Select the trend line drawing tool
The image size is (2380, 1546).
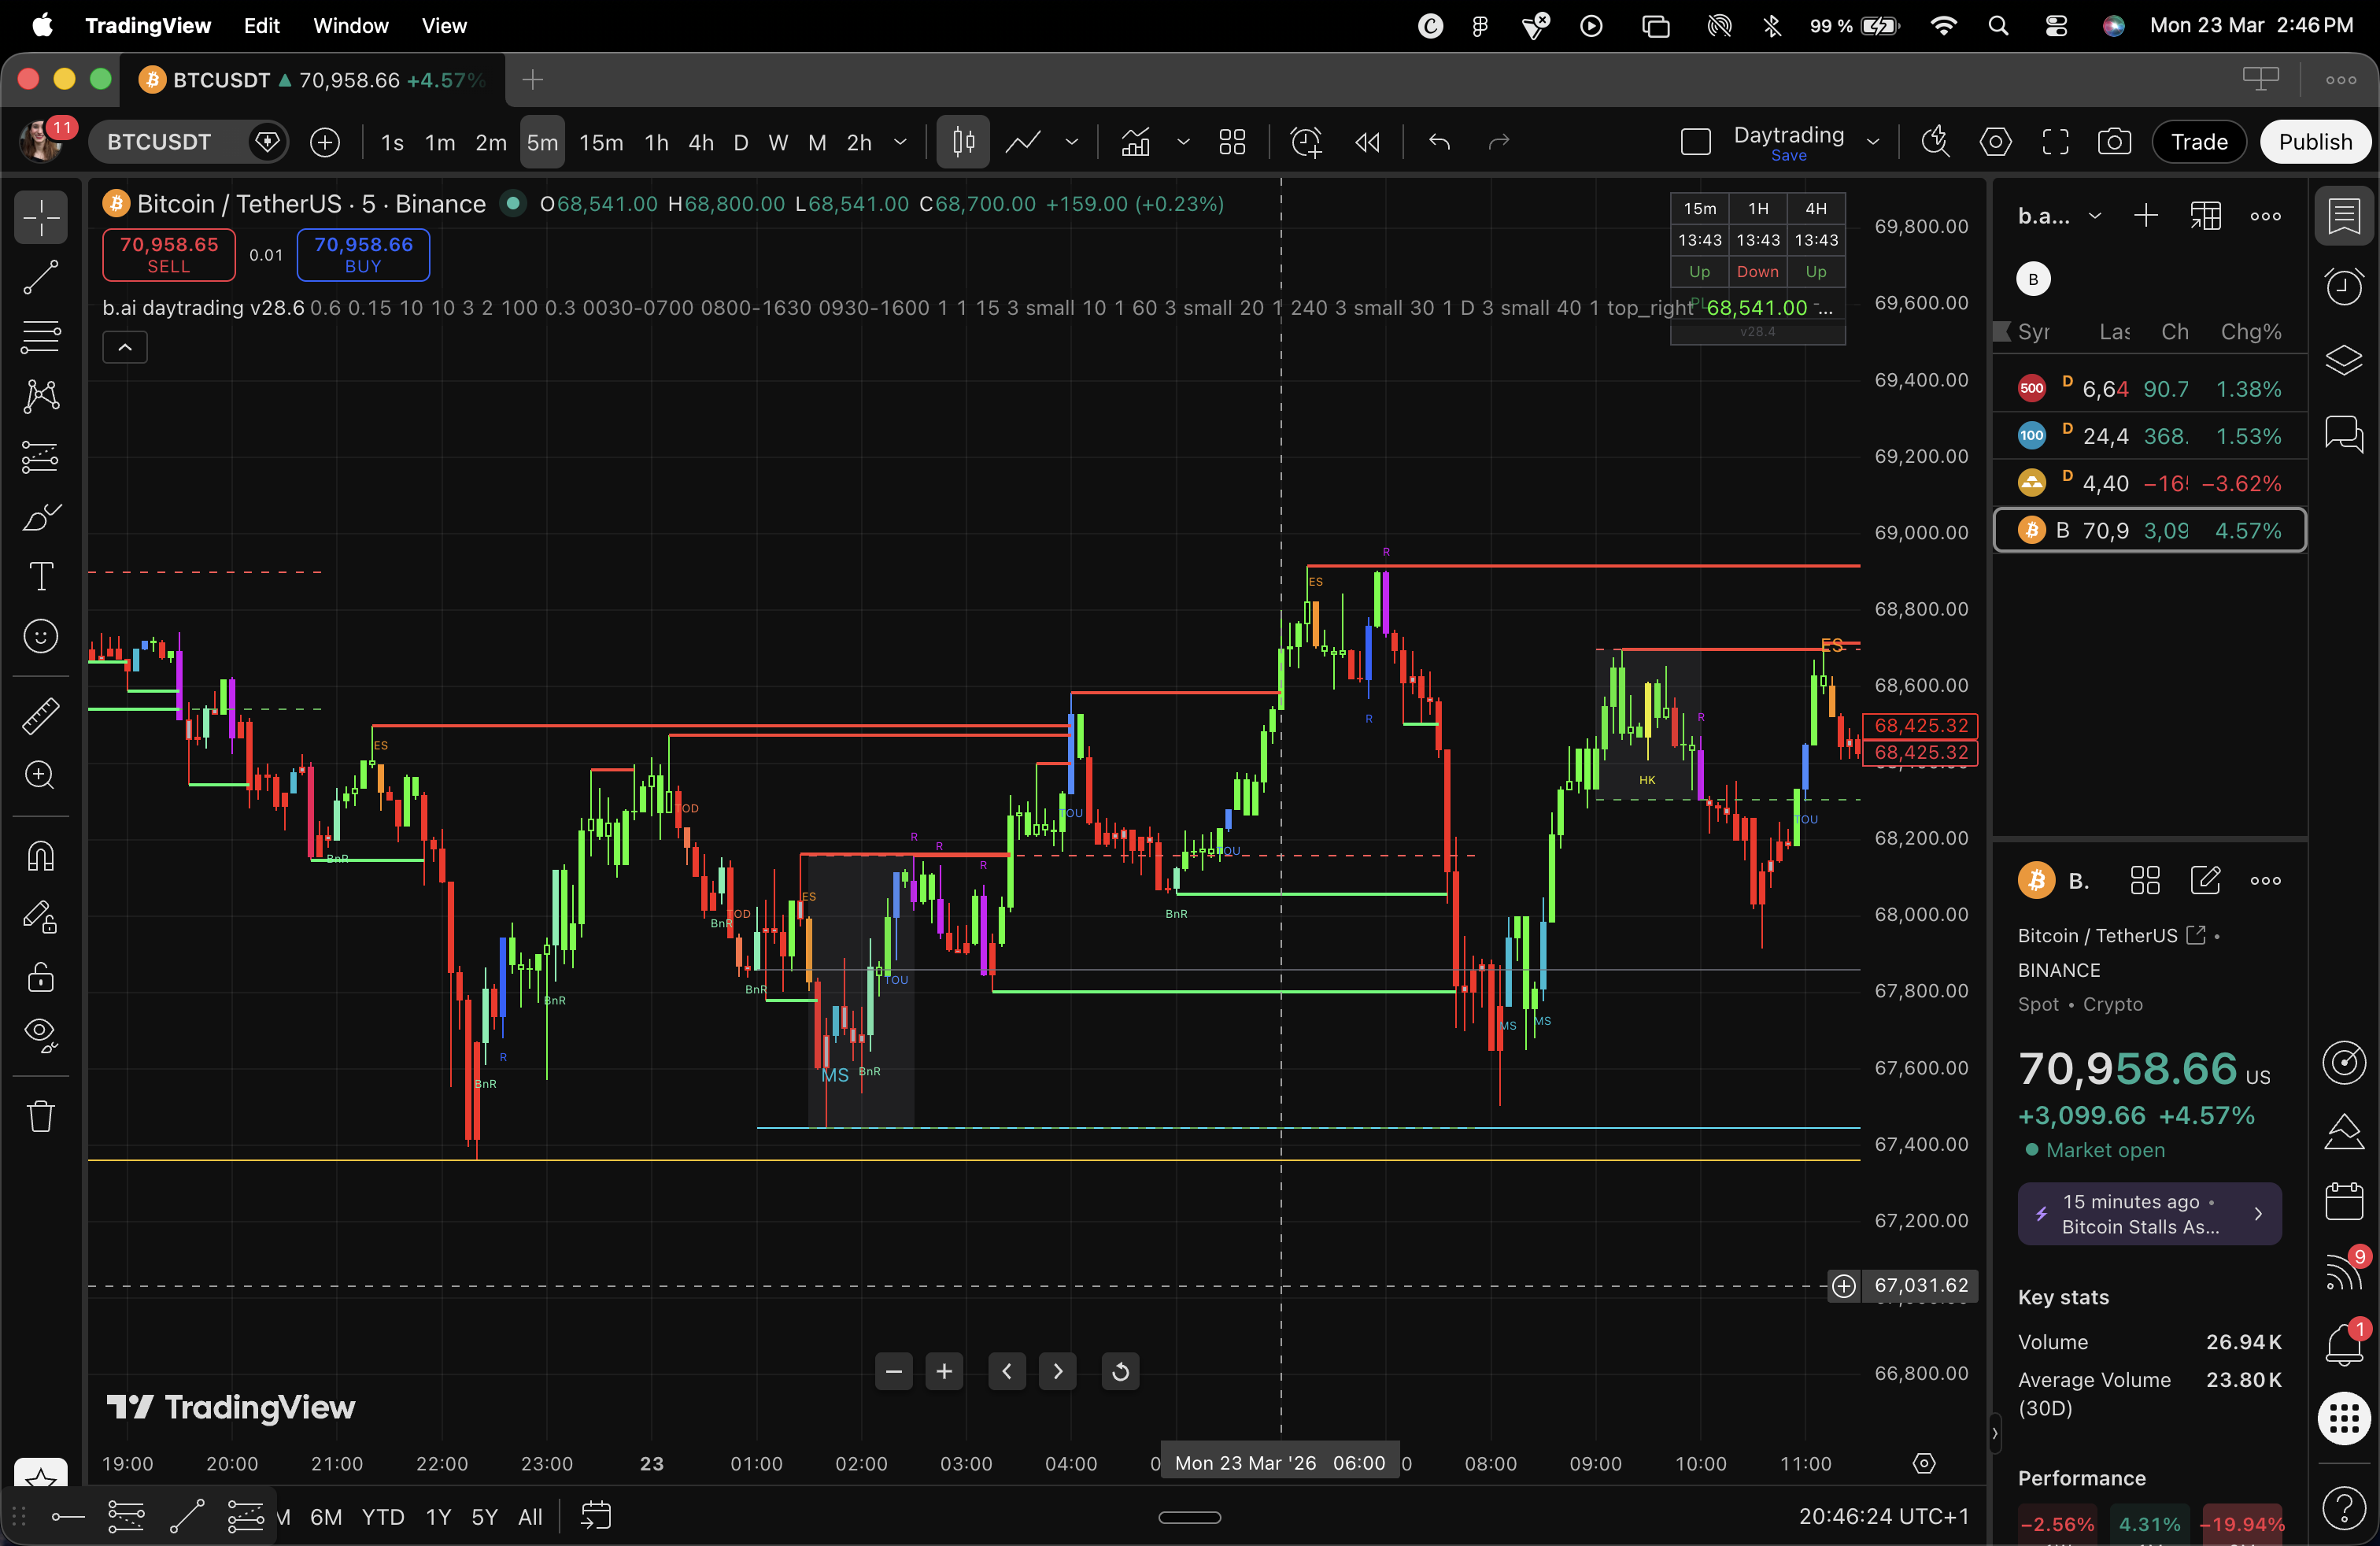coord(41,277)
